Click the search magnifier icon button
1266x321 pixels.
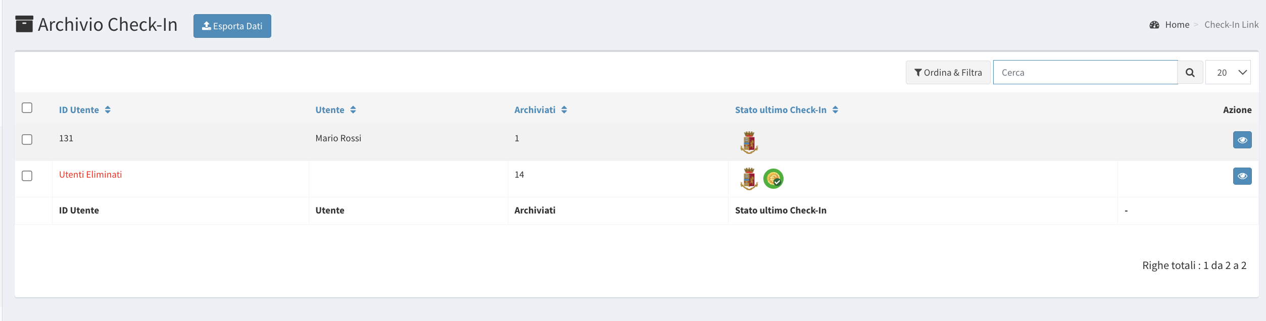coord(1190,72)
